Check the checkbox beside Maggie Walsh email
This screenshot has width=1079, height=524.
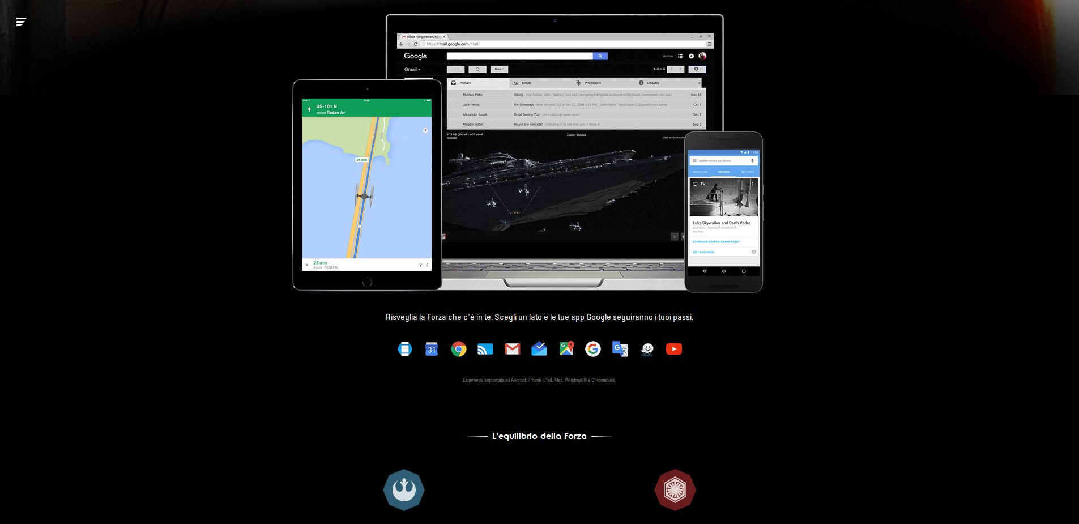pyautogui.click(x=451, y=125)
